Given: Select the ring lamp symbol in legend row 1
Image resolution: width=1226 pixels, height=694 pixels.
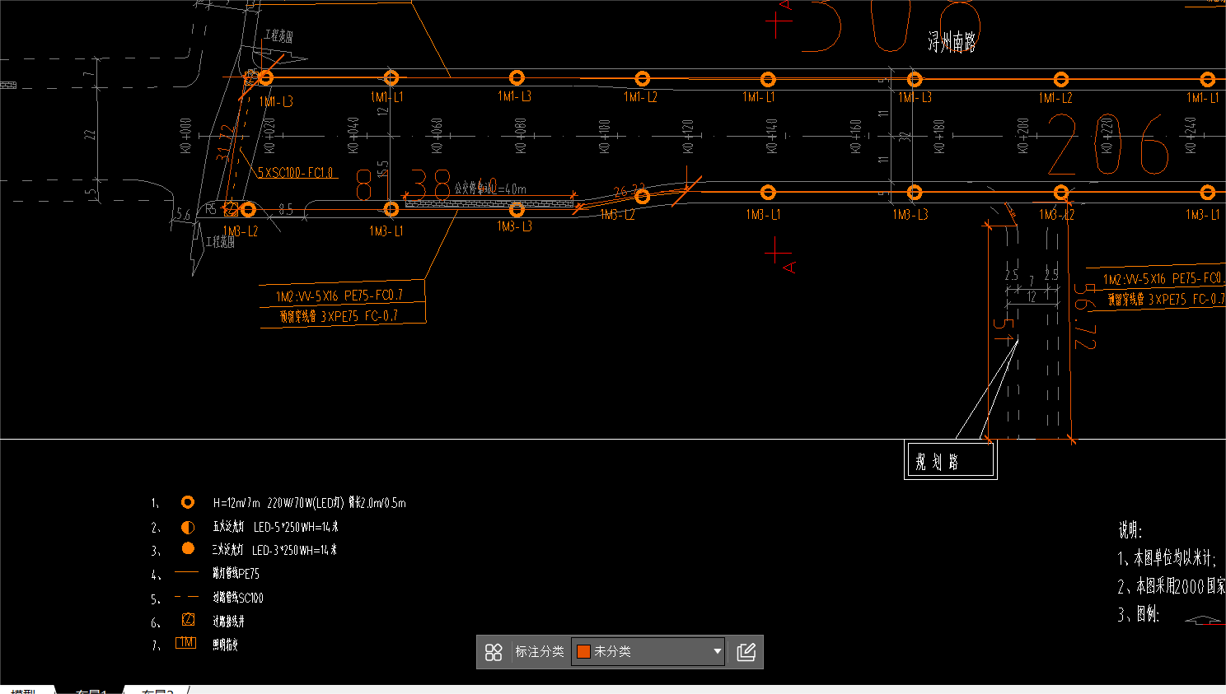Looking at the screenshot, I should [188, 502].
